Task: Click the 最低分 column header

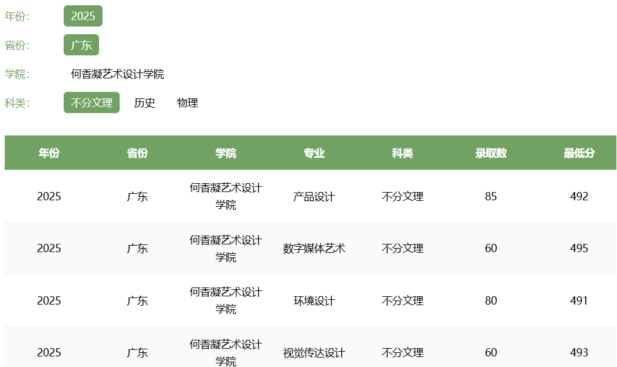Action: (579, 153)
